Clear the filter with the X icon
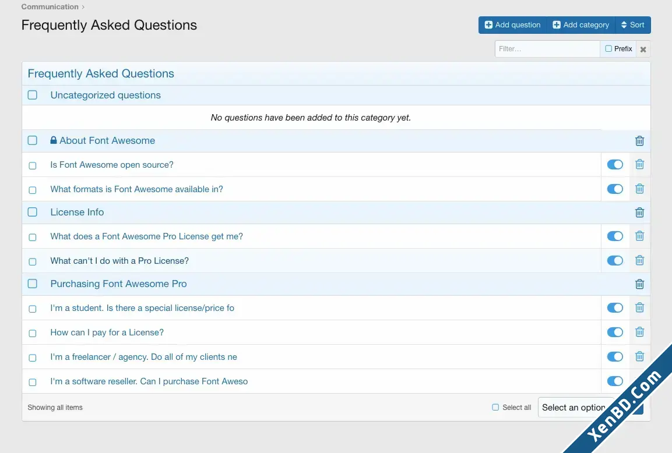The image size is (672, 453). click(x=643, y=49)
